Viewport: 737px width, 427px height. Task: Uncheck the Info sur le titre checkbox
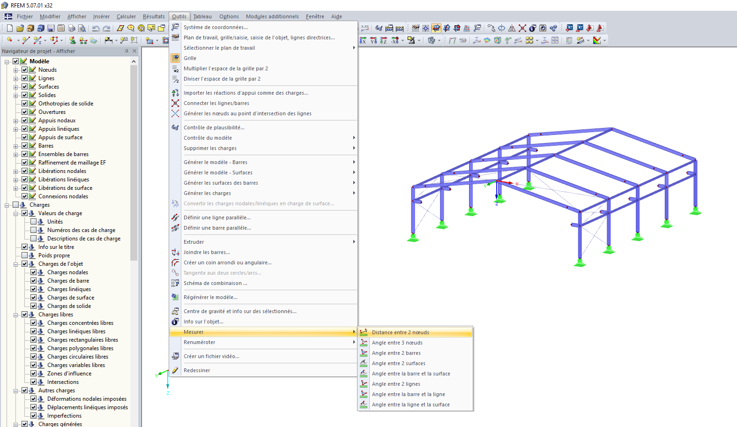pyautogui.click(x=24, y=247)
